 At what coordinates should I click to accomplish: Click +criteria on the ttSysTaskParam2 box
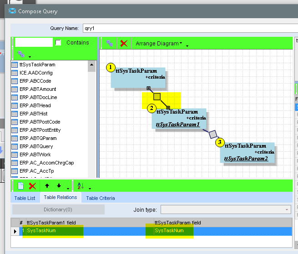[264, 152]
